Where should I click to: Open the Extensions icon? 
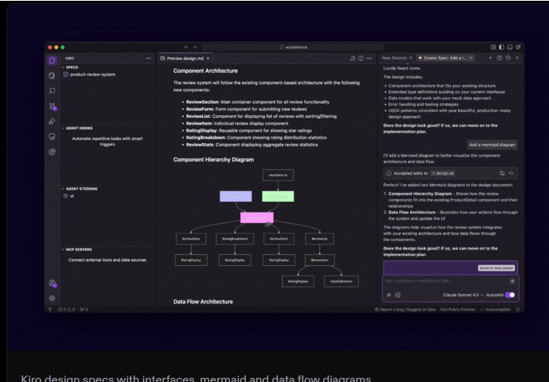(52, 152)
